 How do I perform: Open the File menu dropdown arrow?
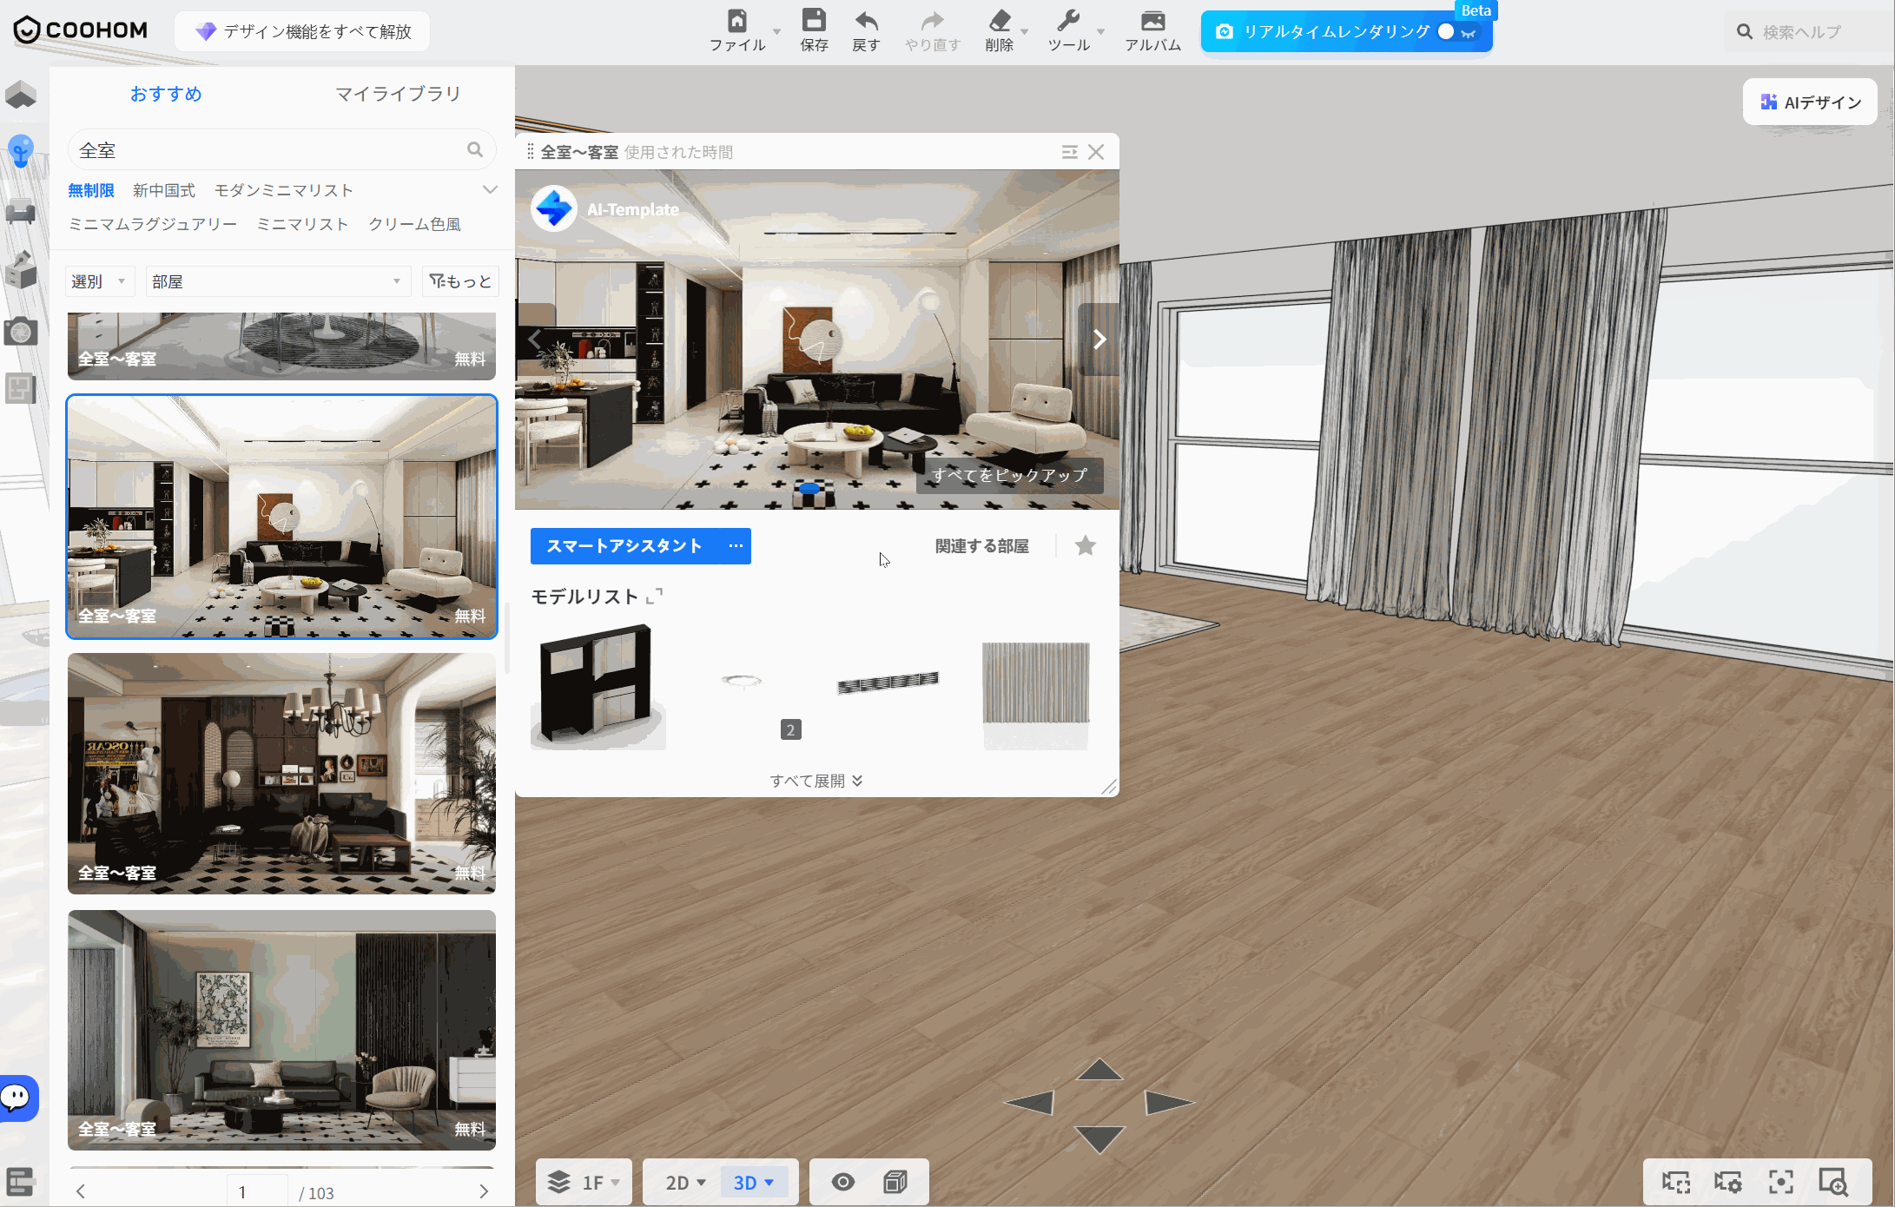[x=776, y=32]
